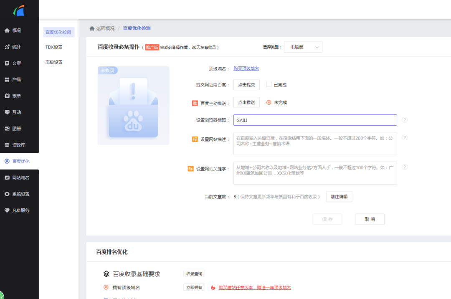Image resolution: width=451 pixels, height=299 pixels.
Task: Click the 点击推送 button
Action: pyautogui.click(x=246, y=103)
